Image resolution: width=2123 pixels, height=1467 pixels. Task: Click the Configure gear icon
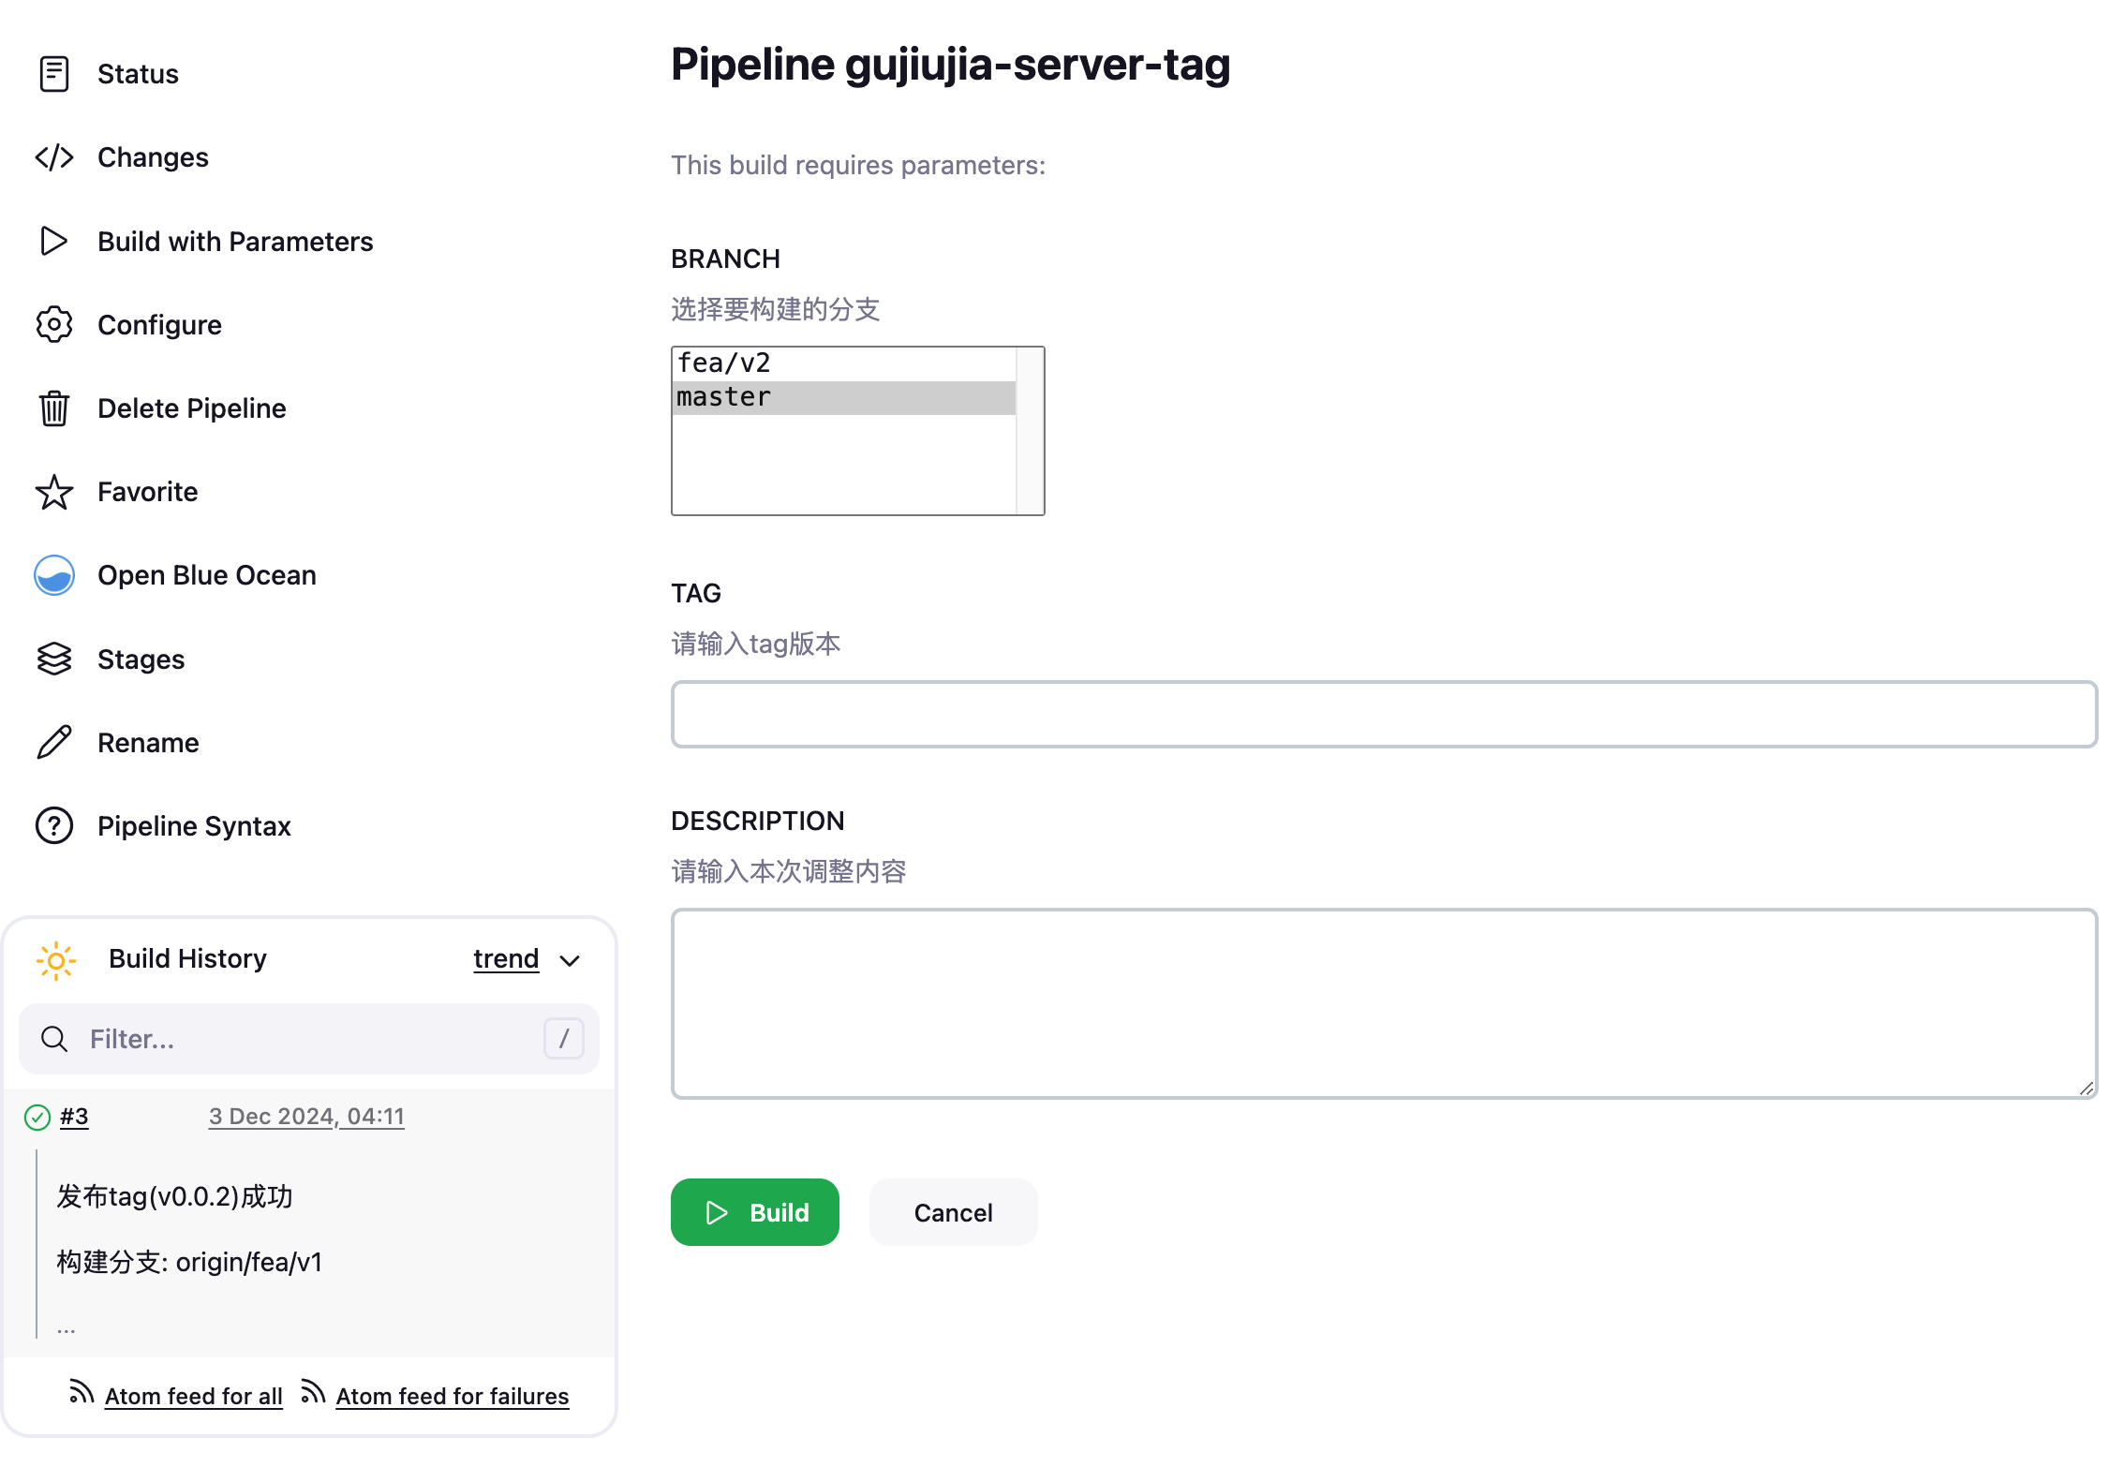54,325
